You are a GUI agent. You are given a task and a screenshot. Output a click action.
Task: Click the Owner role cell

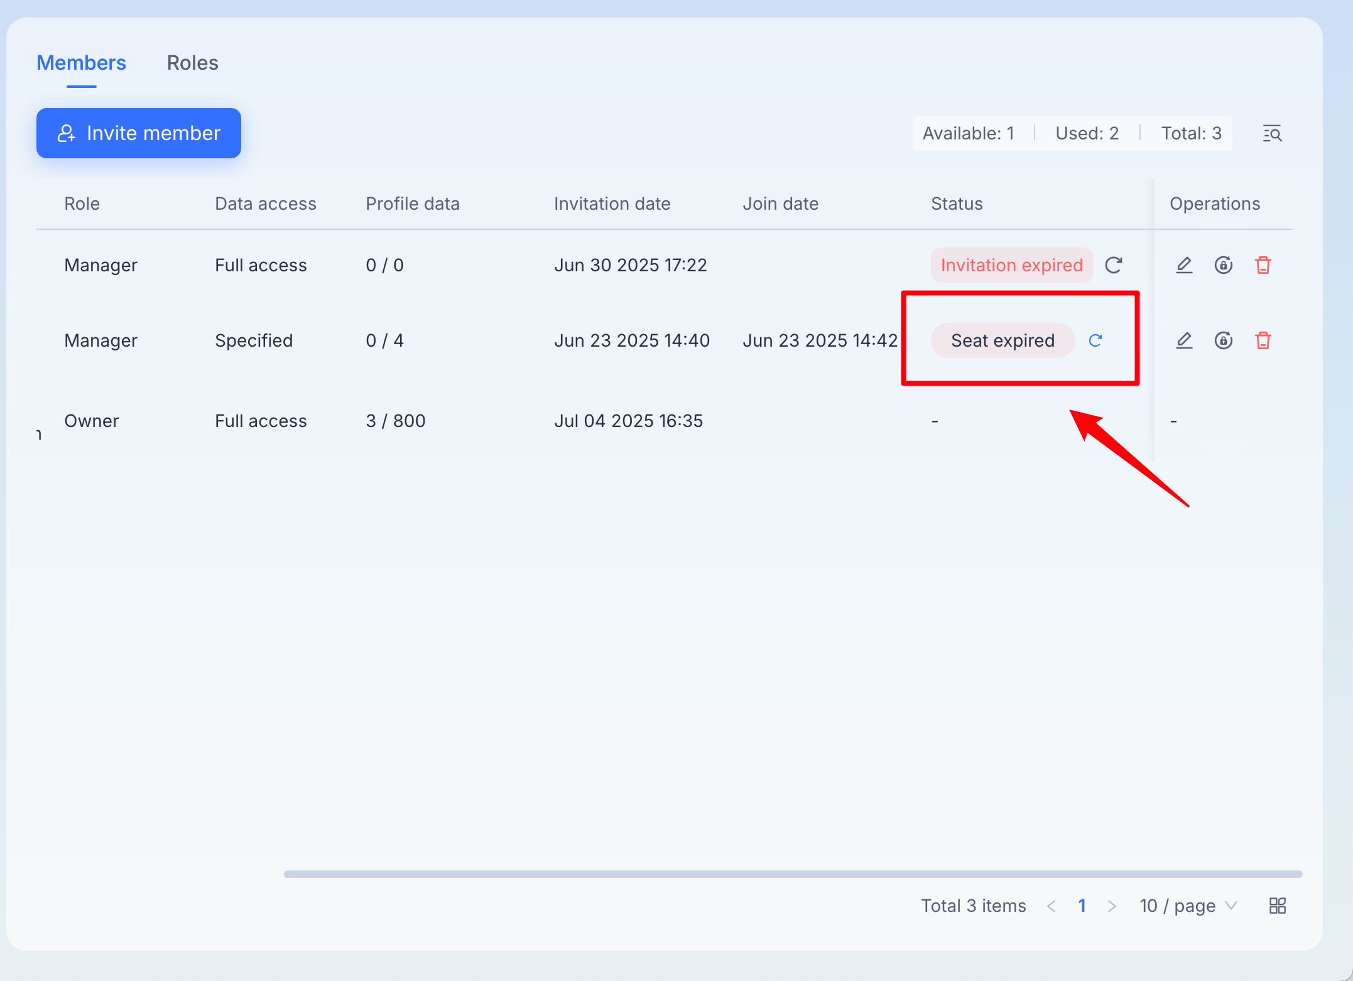(92, 421)
